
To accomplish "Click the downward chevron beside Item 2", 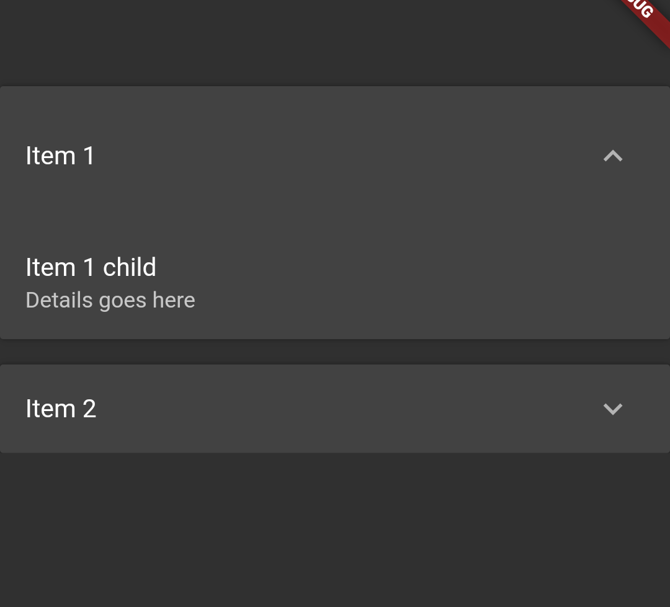I will click(x=613, y=409).
